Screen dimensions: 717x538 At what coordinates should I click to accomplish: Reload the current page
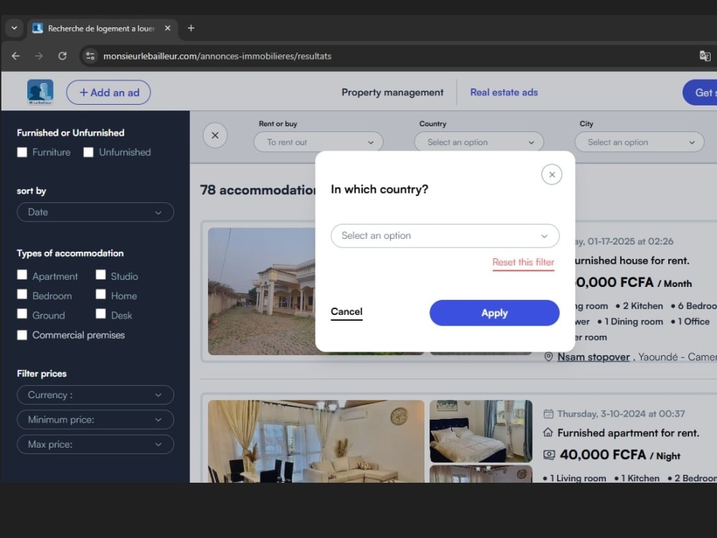[x=62, y=56]
